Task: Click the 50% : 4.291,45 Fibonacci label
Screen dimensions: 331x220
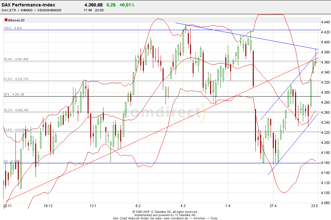Action: (14, 95)
